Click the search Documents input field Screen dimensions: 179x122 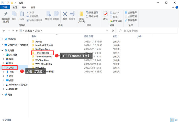[x=147, y=31]
